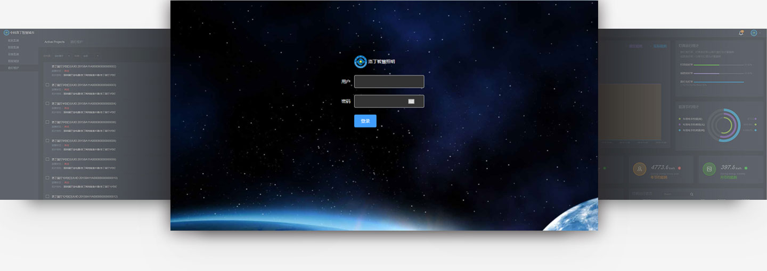
Task: Switch to the Active Projects tab in left window
Action: click(x=54, y=41)
